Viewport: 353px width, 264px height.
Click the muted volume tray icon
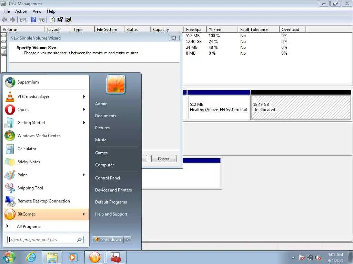(318, 258)
